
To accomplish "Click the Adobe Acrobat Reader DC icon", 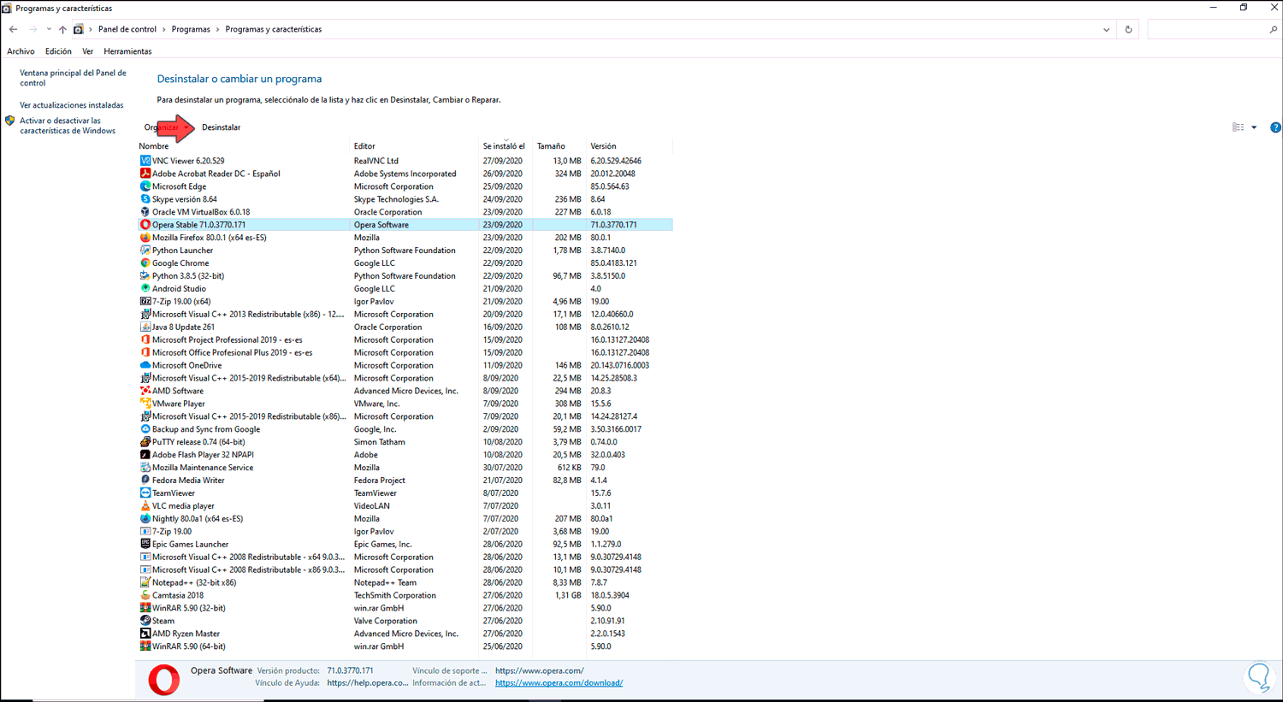I will click(145, 174).
